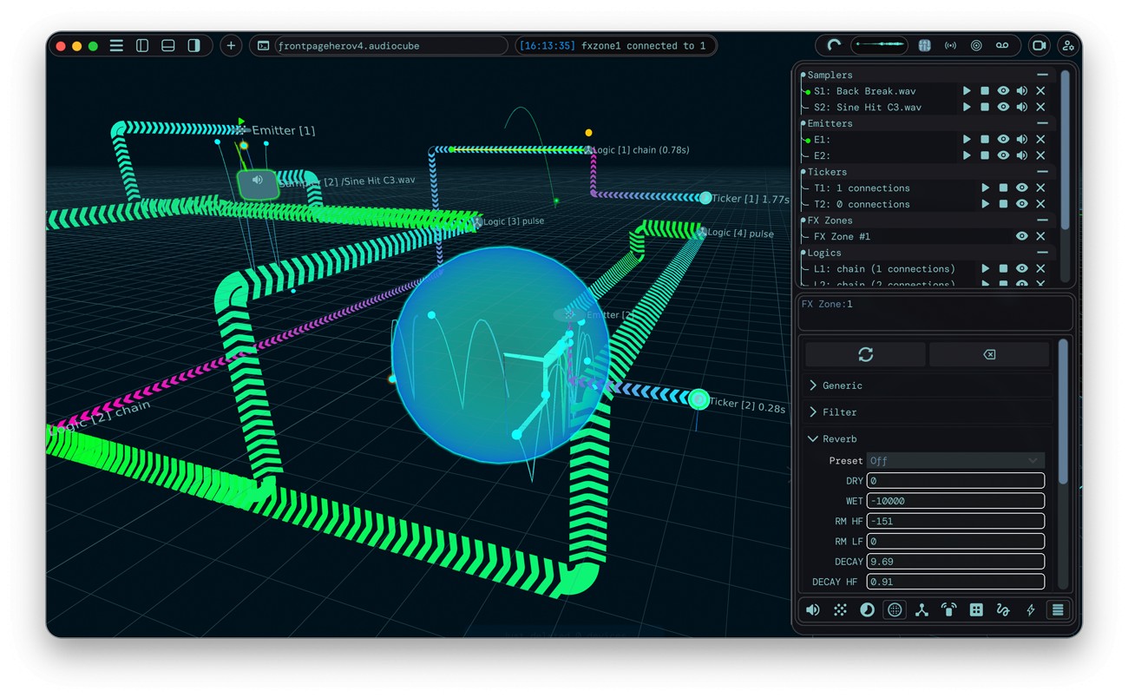Click the plus button in top bar

click(231, 46)
